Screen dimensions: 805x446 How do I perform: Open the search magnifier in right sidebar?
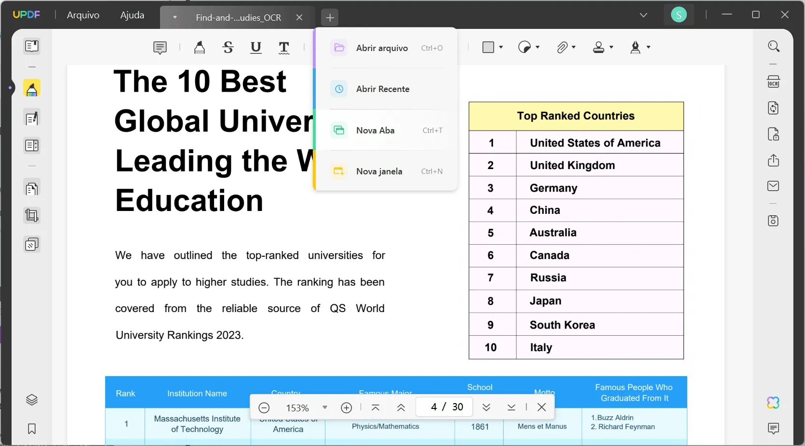coord(773,46)
